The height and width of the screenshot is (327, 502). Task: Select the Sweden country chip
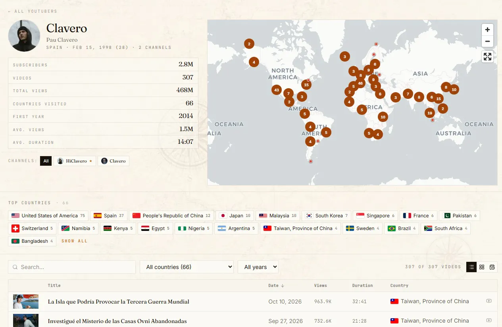(363, 228)
